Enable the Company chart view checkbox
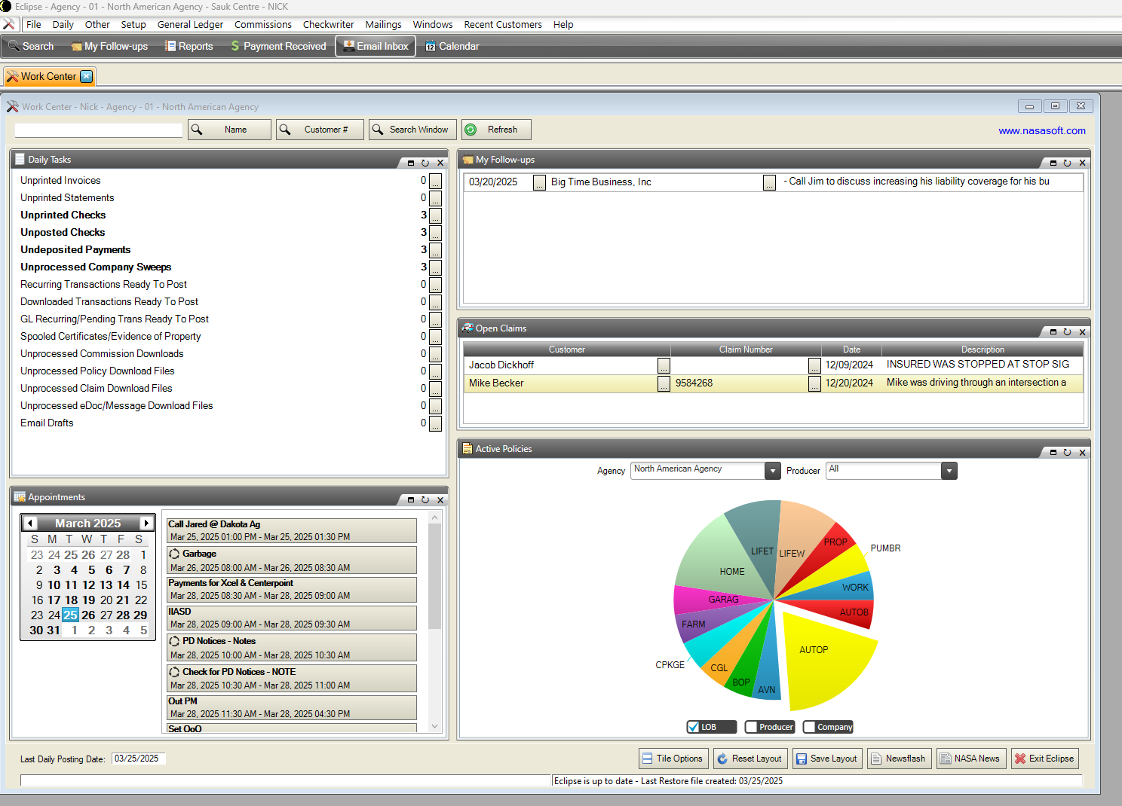Screen dimensions: 1122x806 (x=808, y=726)
